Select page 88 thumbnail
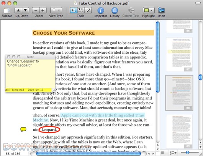The width and height of the screenshot is (203, 156). tap(179, 93)
